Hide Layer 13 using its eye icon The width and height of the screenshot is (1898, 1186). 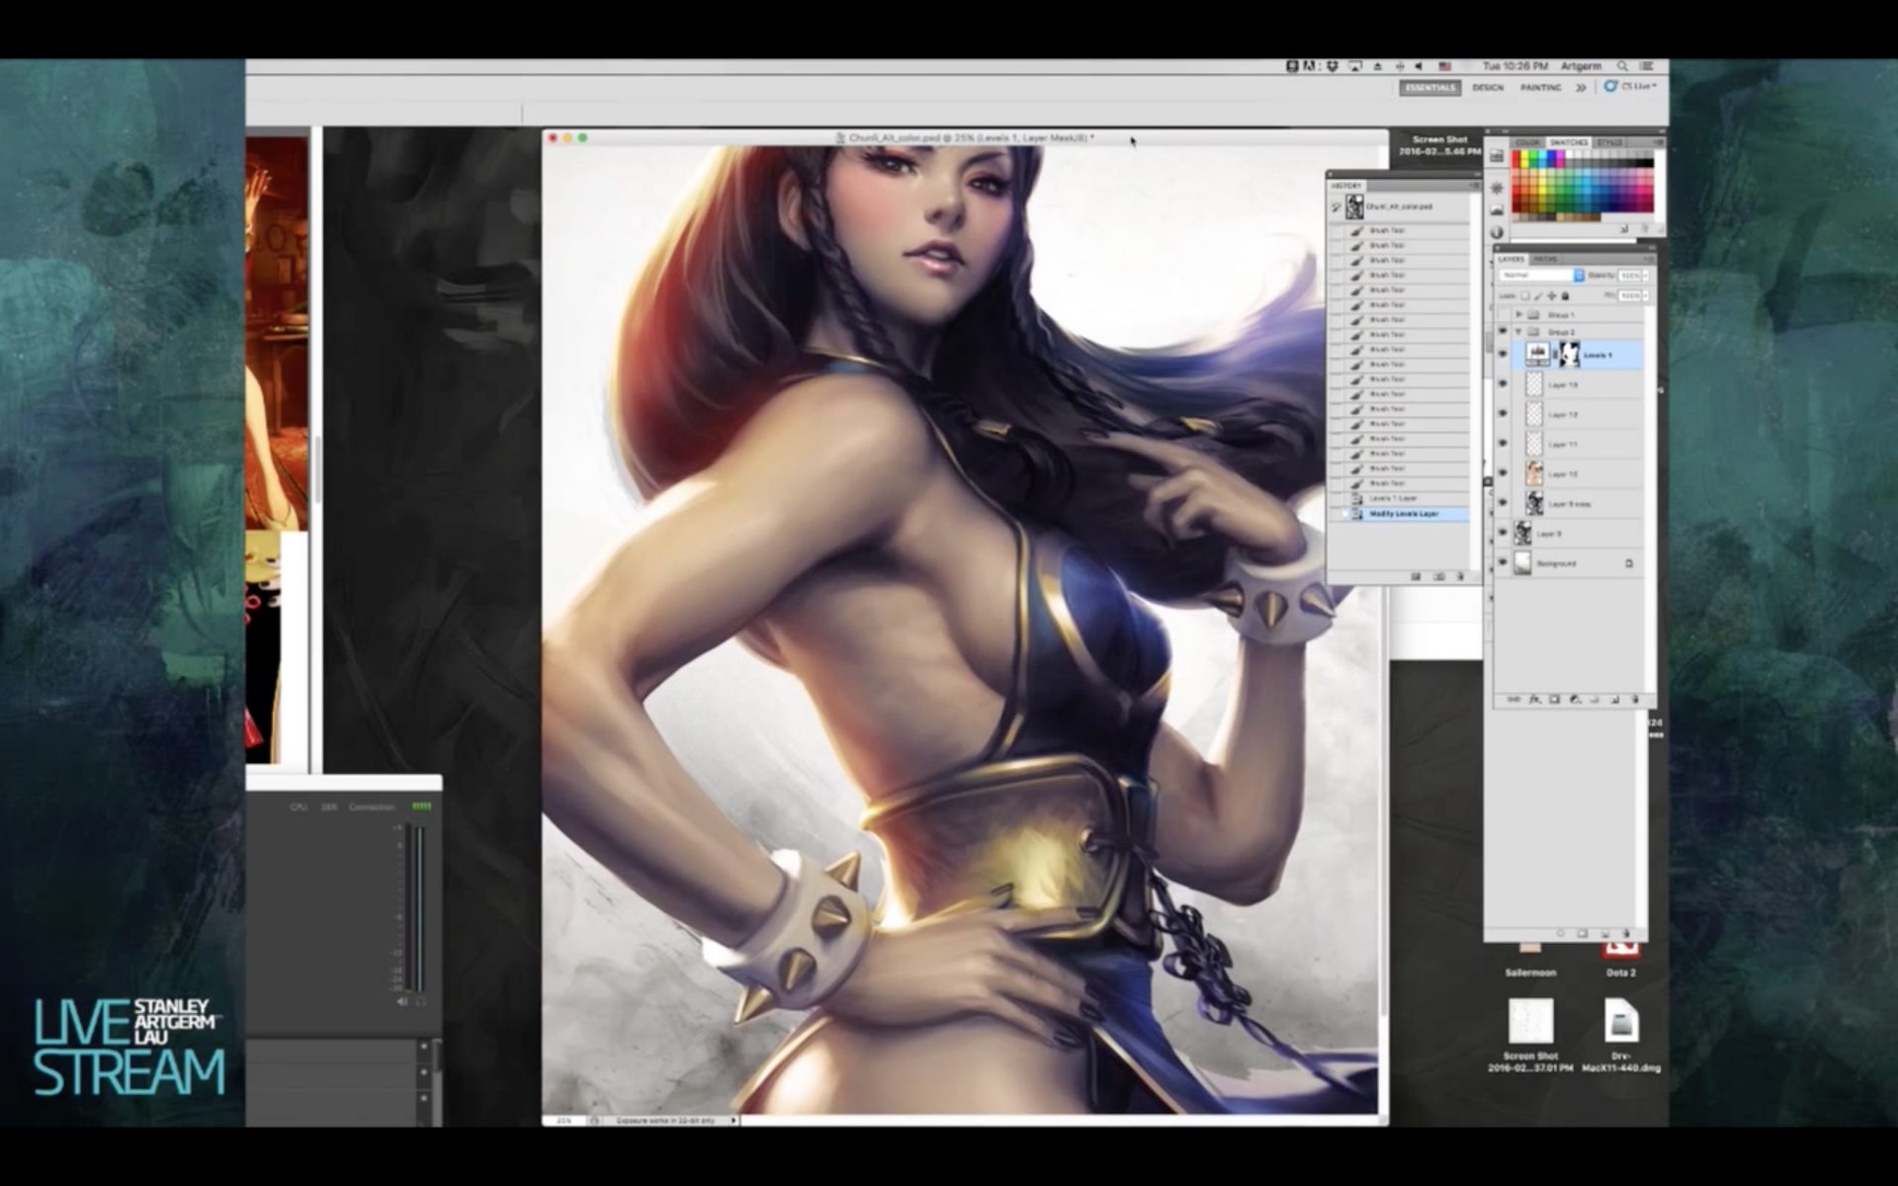click(x=1503, y=384)
